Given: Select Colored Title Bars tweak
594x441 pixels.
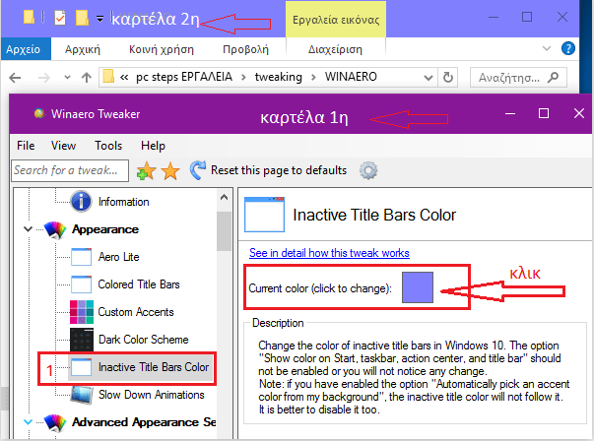Looking at the screenshot, I should [x=139, y=284].
